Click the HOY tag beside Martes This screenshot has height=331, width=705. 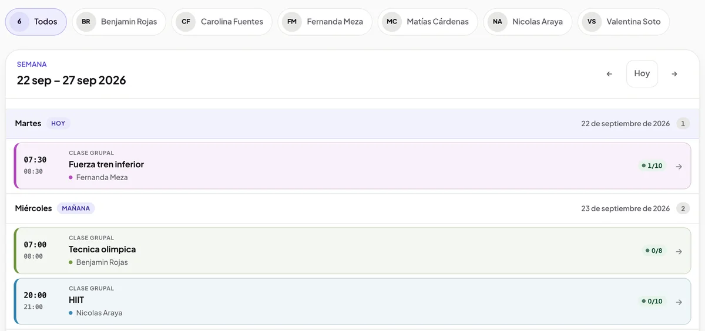(x=58, y=124)
